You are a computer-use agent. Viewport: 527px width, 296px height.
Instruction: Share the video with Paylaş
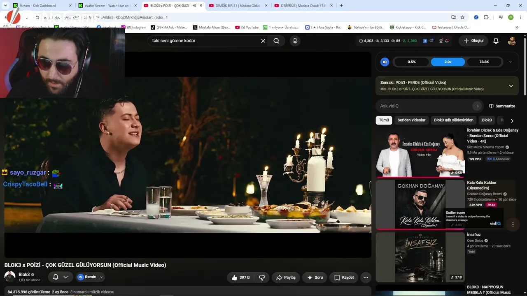tap(286, 277)
